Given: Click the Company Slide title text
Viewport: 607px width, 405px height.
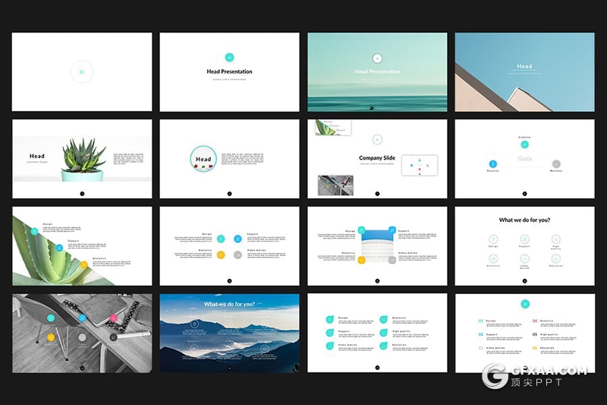Looking at the screenshot, I should click(x=377, y=158).
